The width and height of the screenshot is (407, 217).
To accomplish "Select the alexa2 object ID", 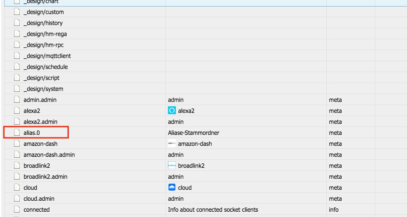I will tap(32, 111).
